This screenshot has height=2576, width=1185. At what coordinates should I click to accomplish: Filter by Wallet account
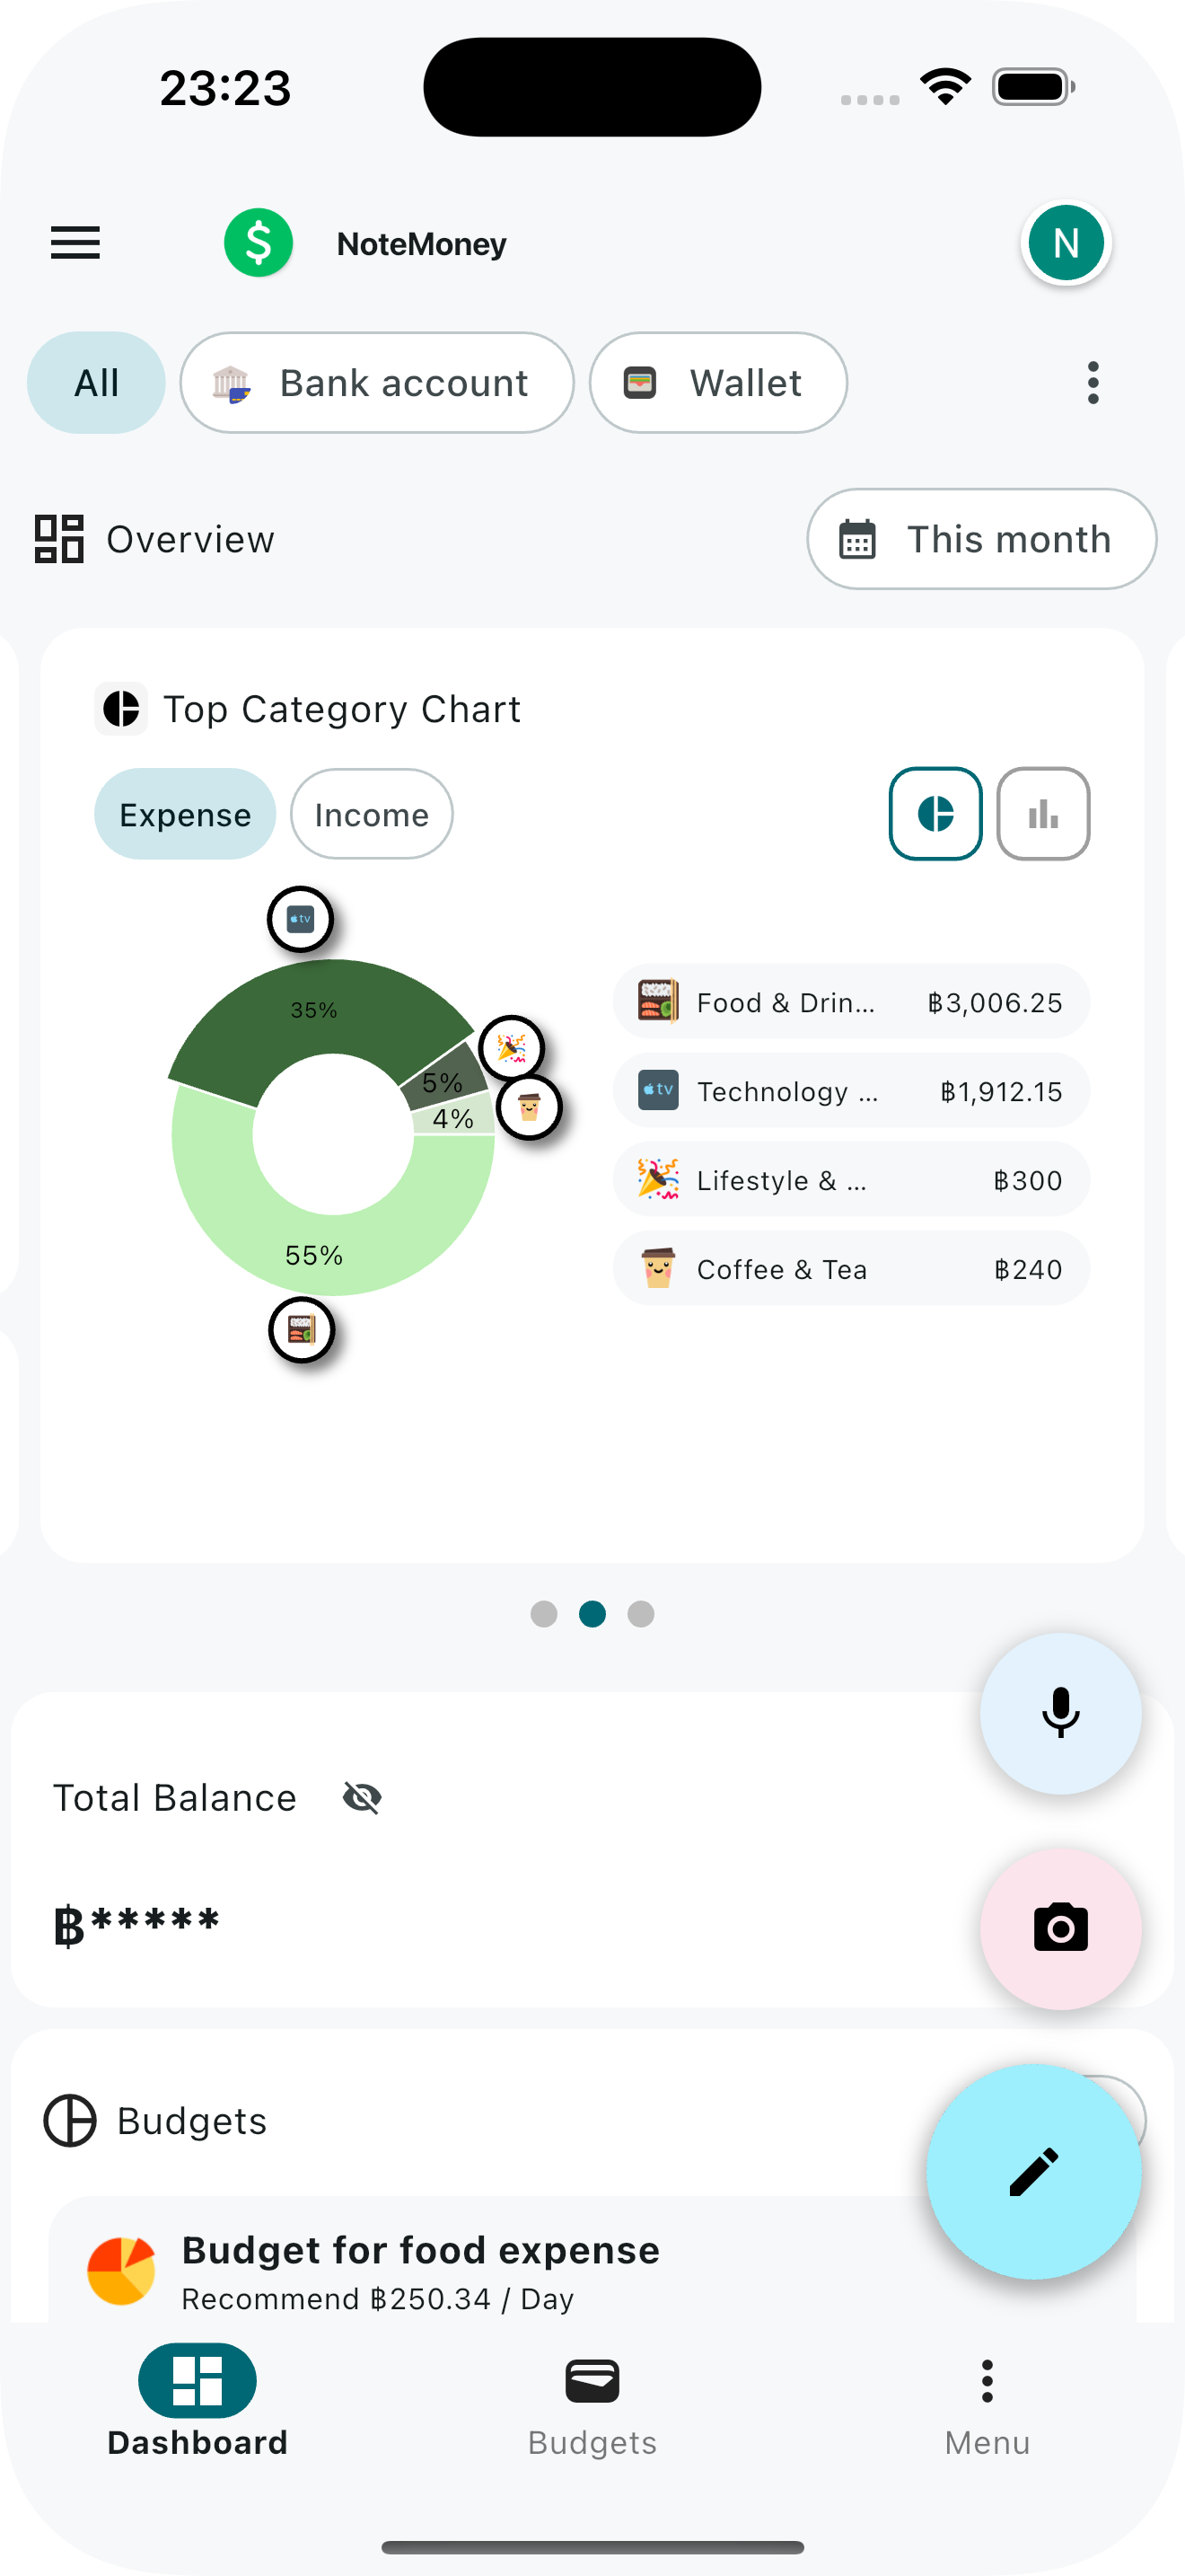pyautogui.click(x=717, y=383)
